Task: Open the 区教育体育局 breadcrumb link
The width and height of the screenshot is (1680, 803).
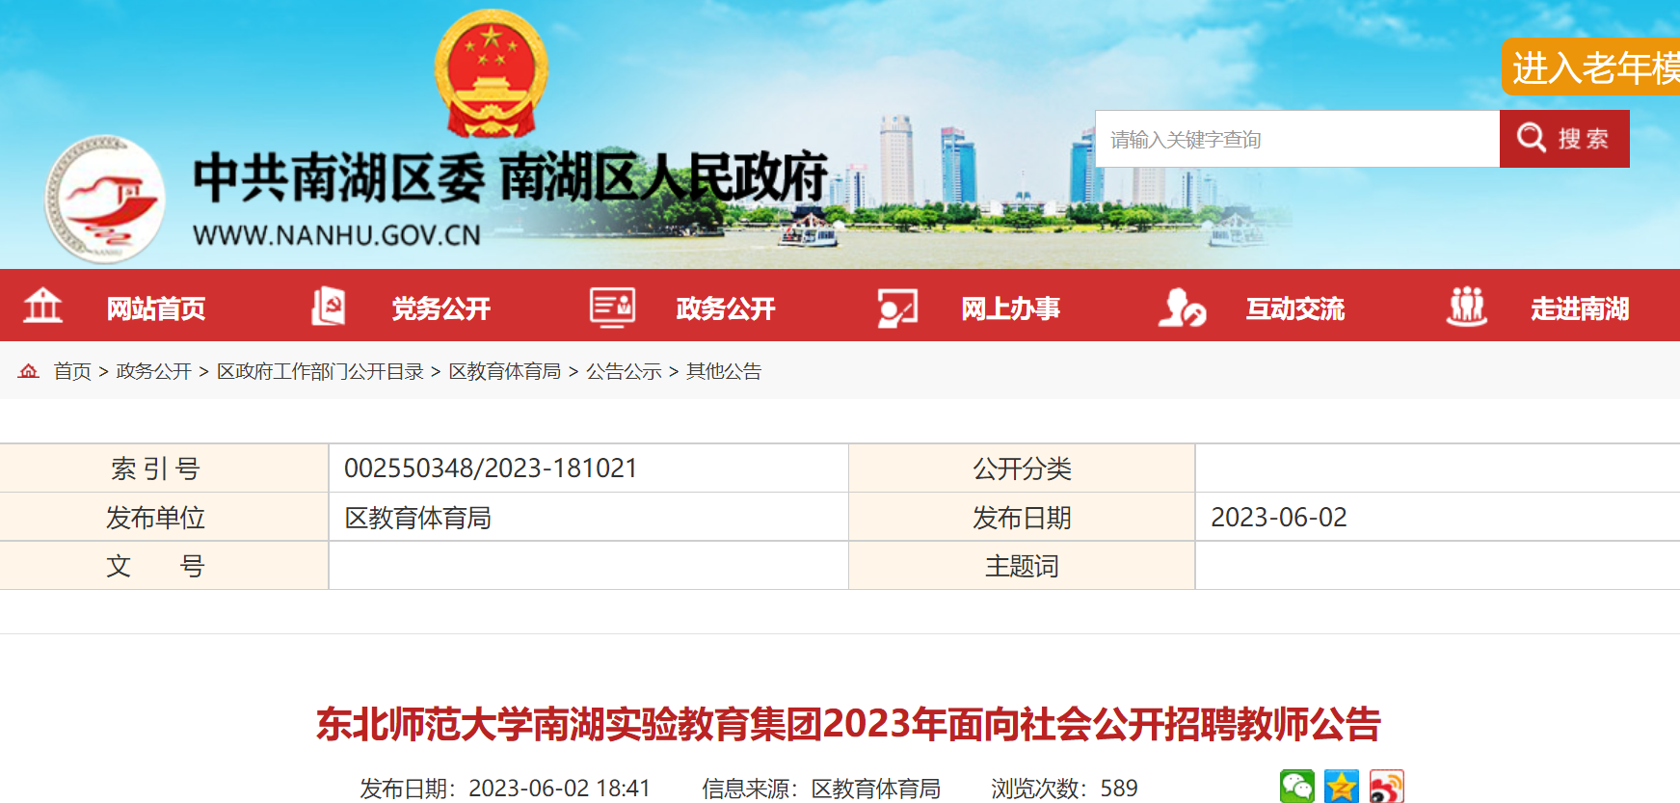Action: 505,371
